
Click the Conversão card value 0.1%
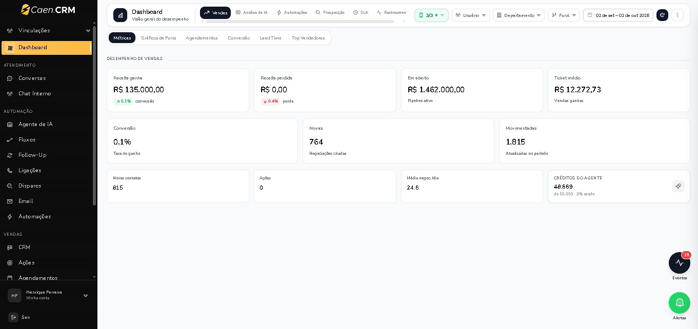[122, 142]
